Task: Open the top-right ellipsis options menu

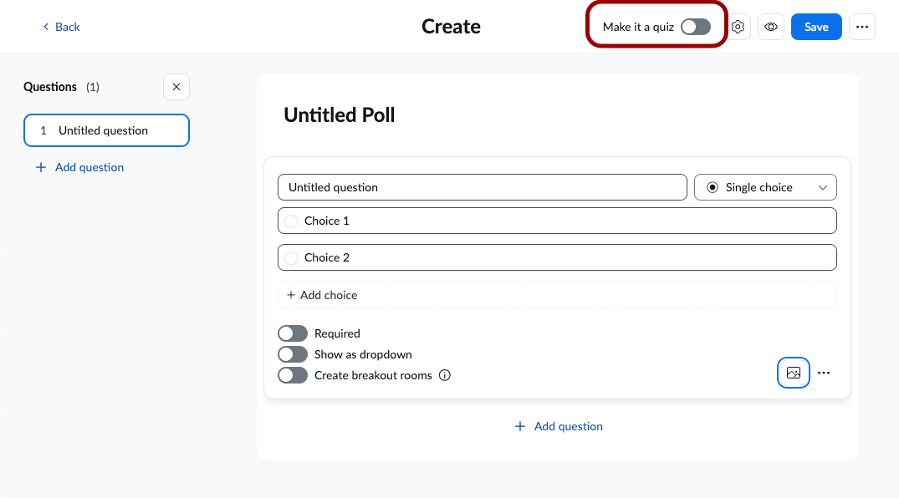Action: (862, 26)
